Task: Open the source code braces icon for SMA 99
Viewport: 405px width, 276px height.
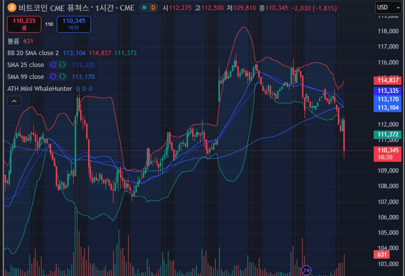Action: 63,76
